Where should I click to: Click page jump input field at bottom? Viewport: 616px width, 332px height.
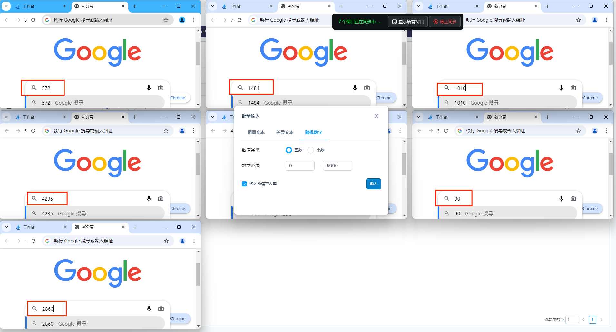(x=572, y=319)
